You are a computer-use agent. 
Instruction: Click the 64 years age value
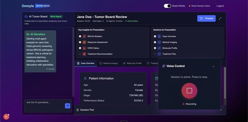click(x=138, y=85)
